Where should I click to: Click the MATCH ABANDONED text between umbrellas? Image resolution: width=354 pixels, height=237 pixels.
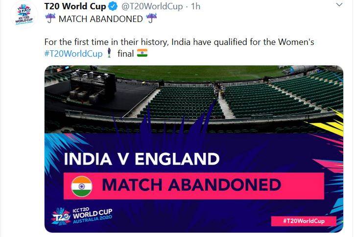(x=101, y=19)
